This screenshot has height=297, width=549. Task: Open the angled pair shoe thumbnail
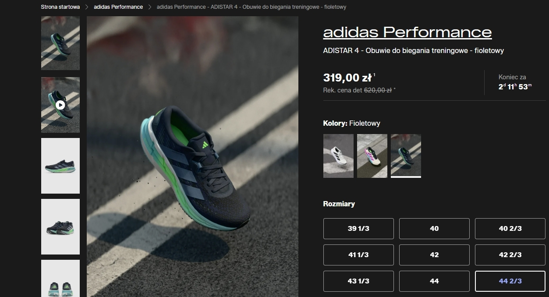[x=60, y=226]
